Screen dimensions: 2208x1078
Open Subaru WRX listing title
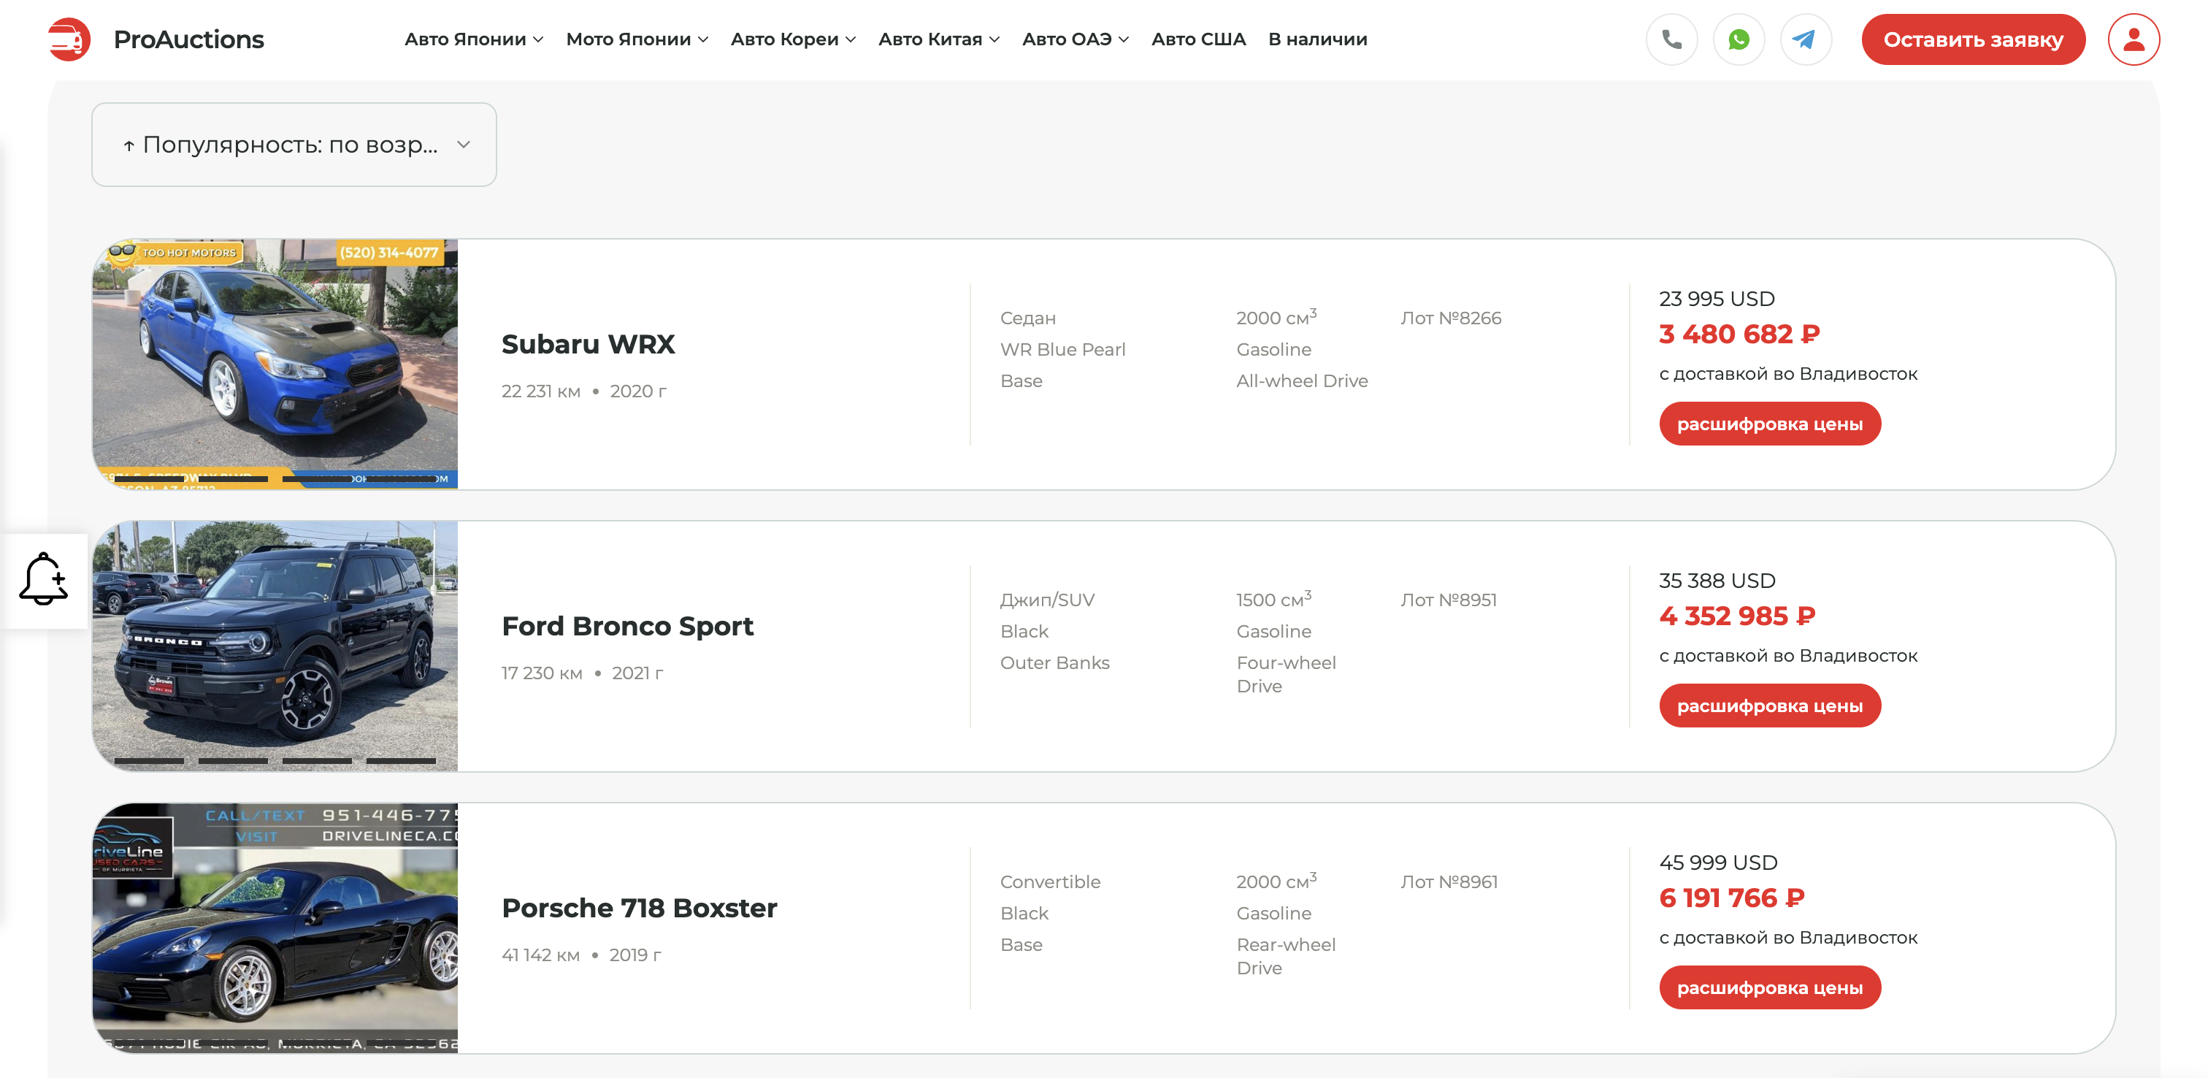click(x=588, y=344)
